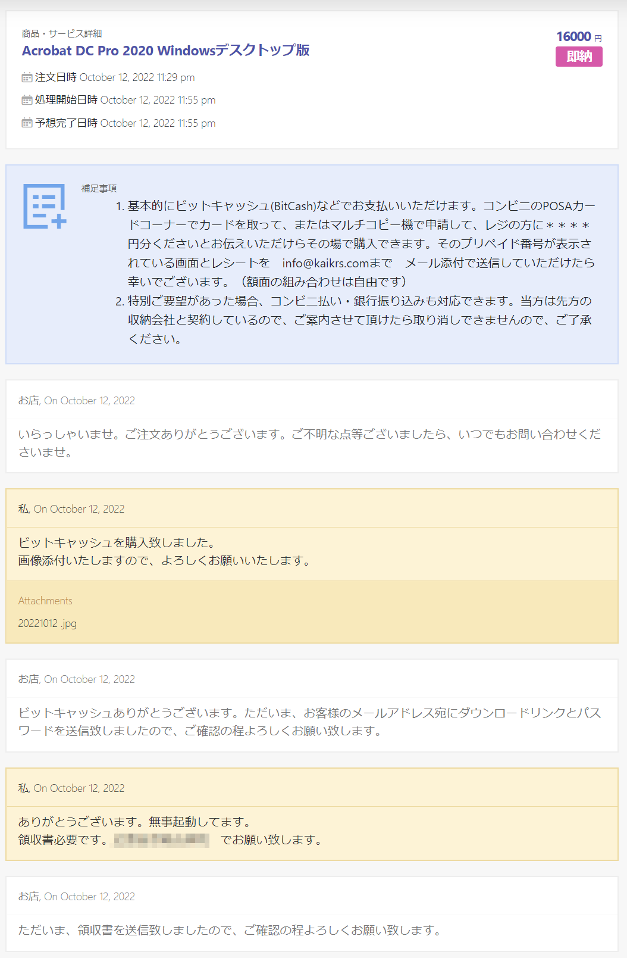Click the Attachments label
627x958 pixels.
[x=45, y=601]
